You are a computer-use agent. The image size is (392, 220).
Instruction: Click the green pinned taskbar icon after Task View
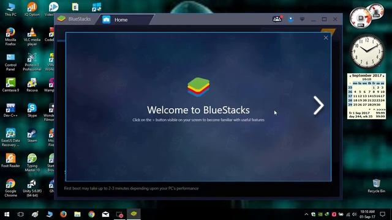point(35,215)
